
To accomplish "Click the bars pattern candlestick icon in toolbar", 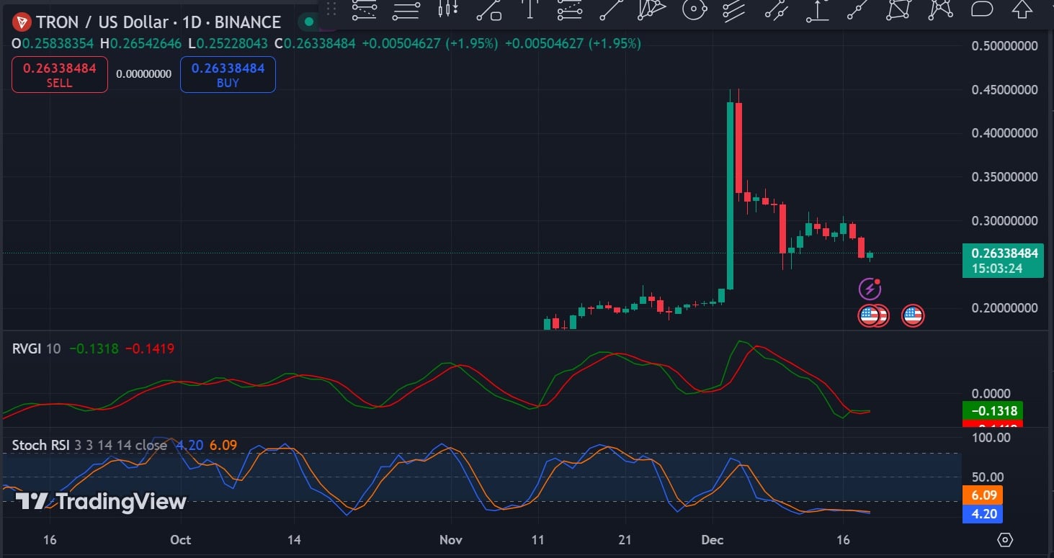I will pos(448,9).
